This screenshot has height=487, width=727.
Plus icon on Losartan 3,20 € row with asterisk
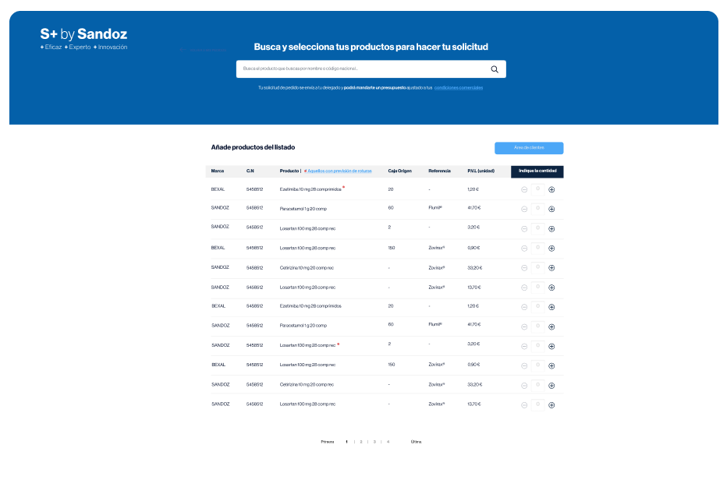pos(551,346)
